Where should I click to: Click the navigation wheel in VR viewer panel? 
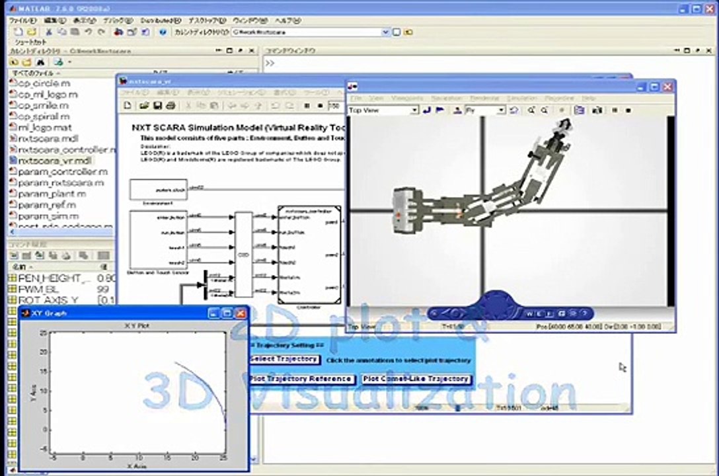[498, 305]
